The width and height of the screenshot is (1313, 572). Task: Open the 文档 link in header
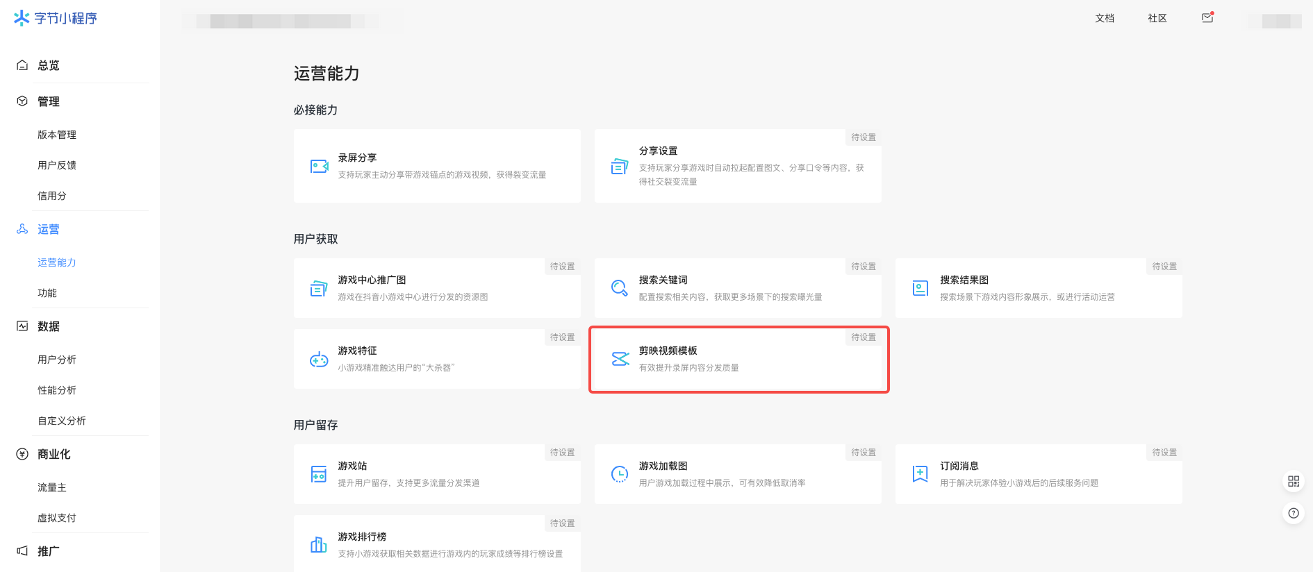click(x=1105, y=18)
